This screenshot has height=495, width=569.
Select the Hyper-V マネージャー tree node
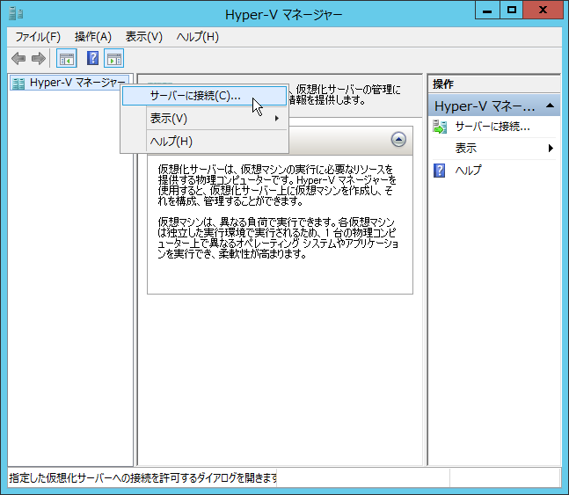tap(69, 84)
